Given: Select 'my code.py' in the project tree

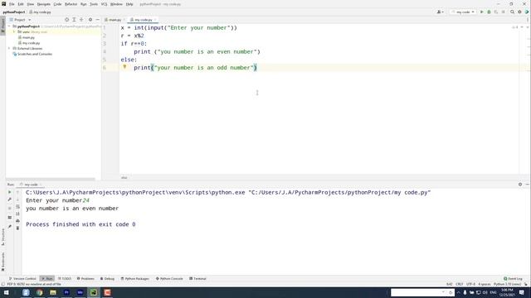Looking at the screenshot, I should point(29,43).
